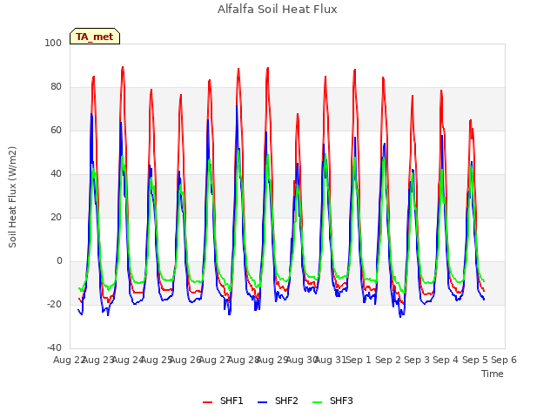Viewport: 557px width, 418px height.
Task: Toggle the SHF2 legend entry
Action: pos(278,401)
